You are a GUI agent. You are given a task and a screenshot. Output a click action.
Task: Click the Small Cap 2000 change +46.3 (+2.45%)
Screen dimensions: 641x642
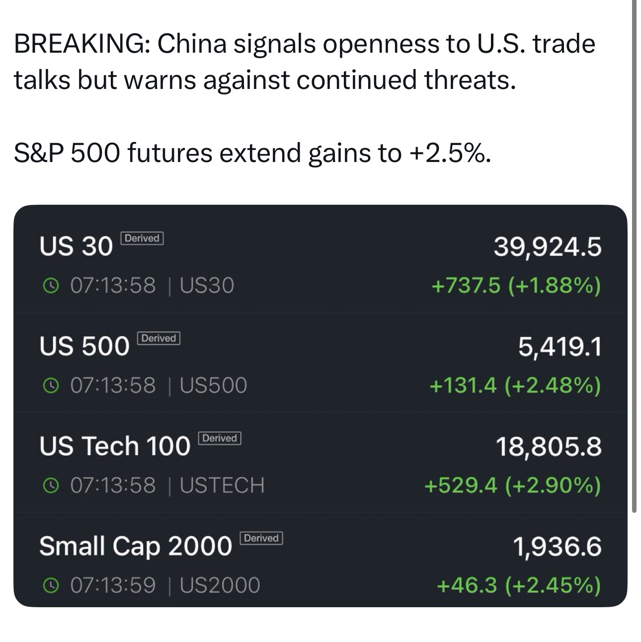tap(518, 585)
